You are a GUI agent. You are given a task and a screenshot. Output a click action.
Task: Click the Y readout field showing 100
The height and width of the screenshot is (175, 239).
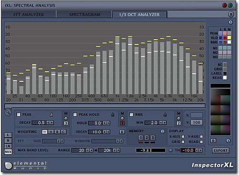pyautogui.click(x=196, y=122)
